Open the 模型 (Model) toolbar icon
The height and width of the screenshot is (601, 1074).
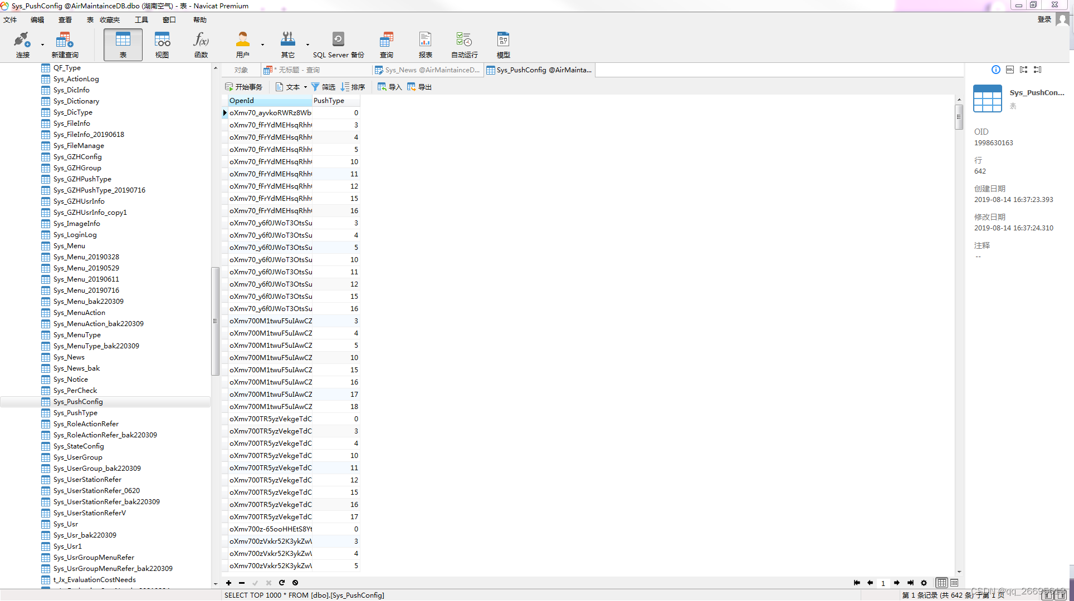[x=503, y=45]
